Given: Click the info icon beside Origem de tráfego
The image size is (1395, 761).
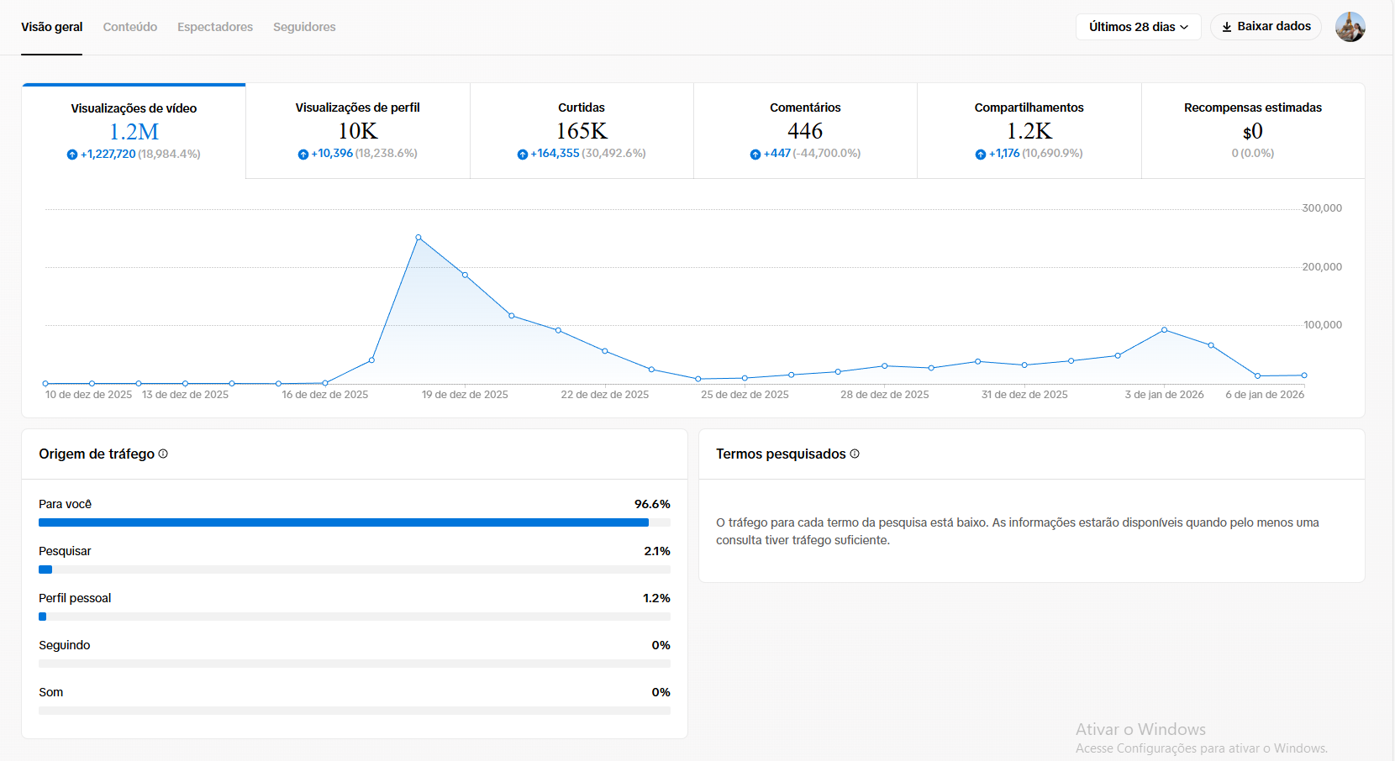Looking at the screenshot, I should (163, 454).
